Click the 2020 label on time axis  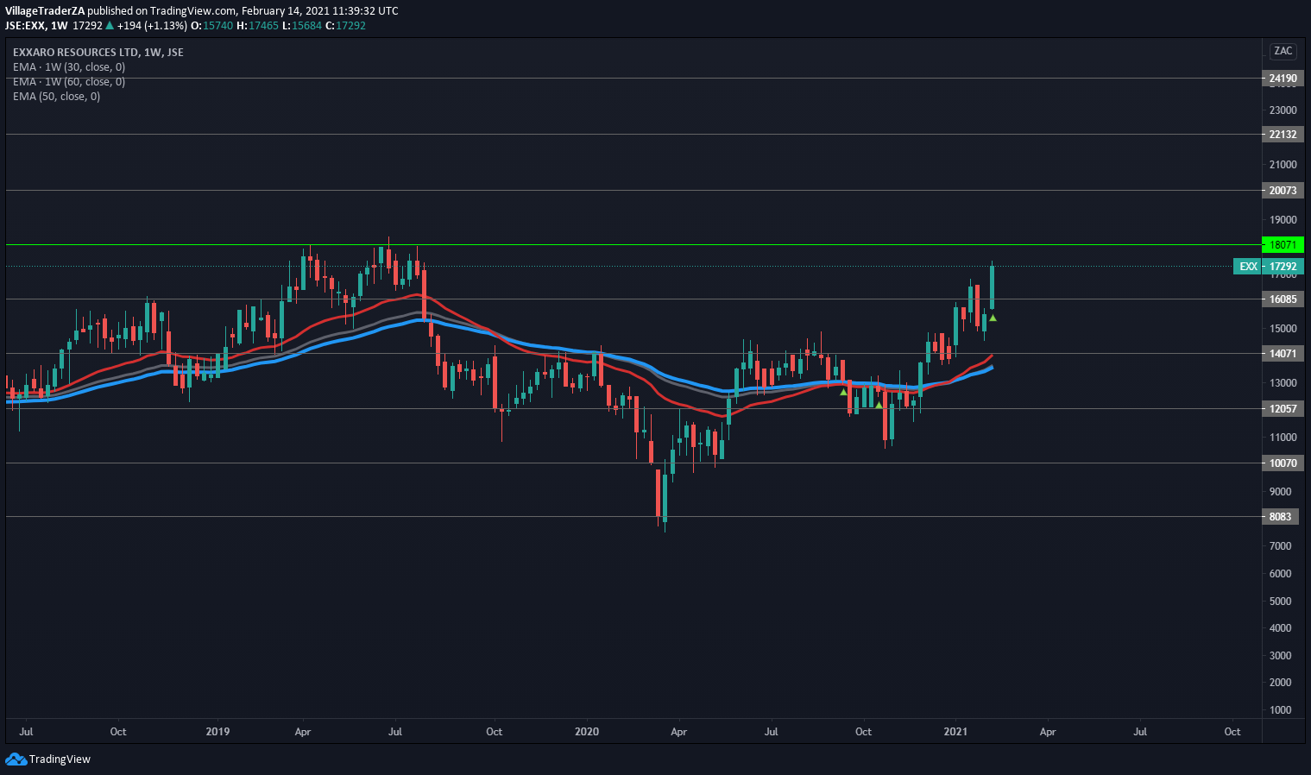click(586, 732)
